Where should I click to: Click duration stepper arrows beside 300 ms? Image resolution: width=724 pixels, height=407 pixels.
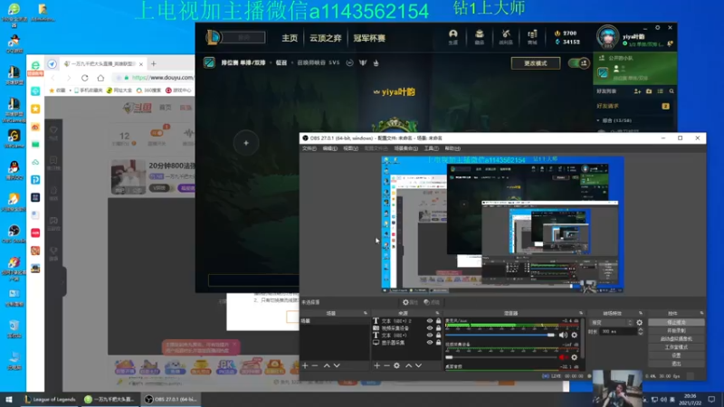[640, 331]
